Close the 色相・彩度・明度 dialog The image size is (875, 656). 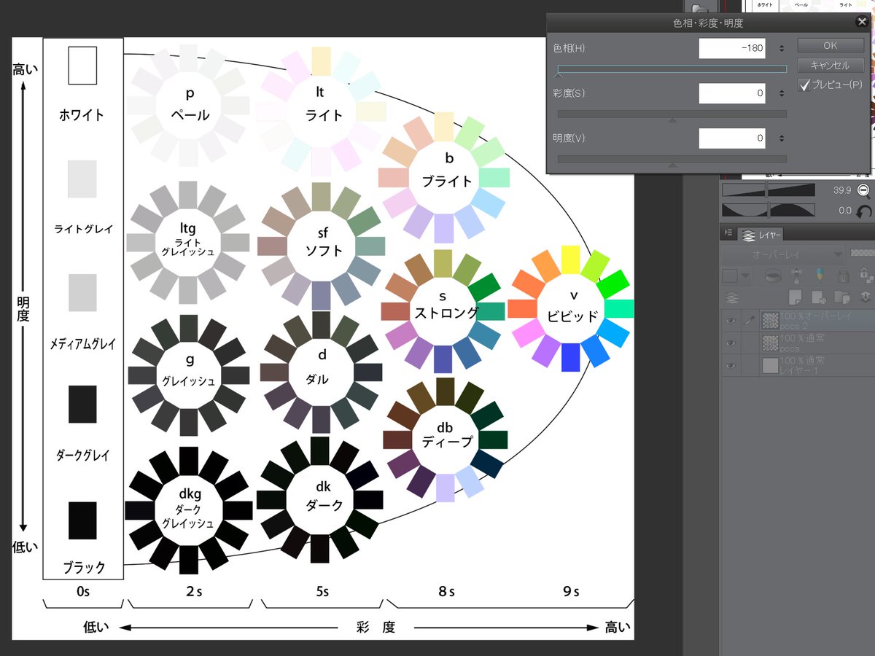click(861, 23)
